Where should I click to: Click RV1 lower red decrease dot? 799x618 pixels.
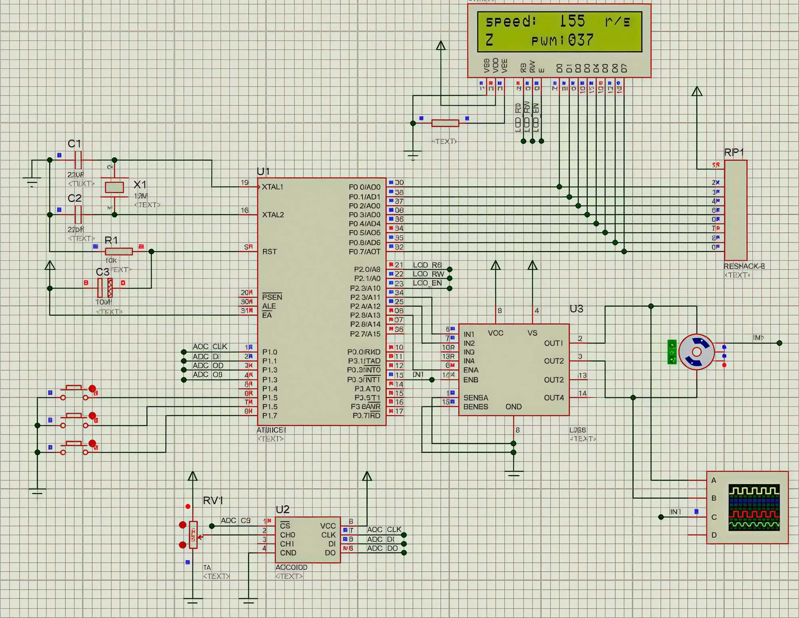click(183, 545)
